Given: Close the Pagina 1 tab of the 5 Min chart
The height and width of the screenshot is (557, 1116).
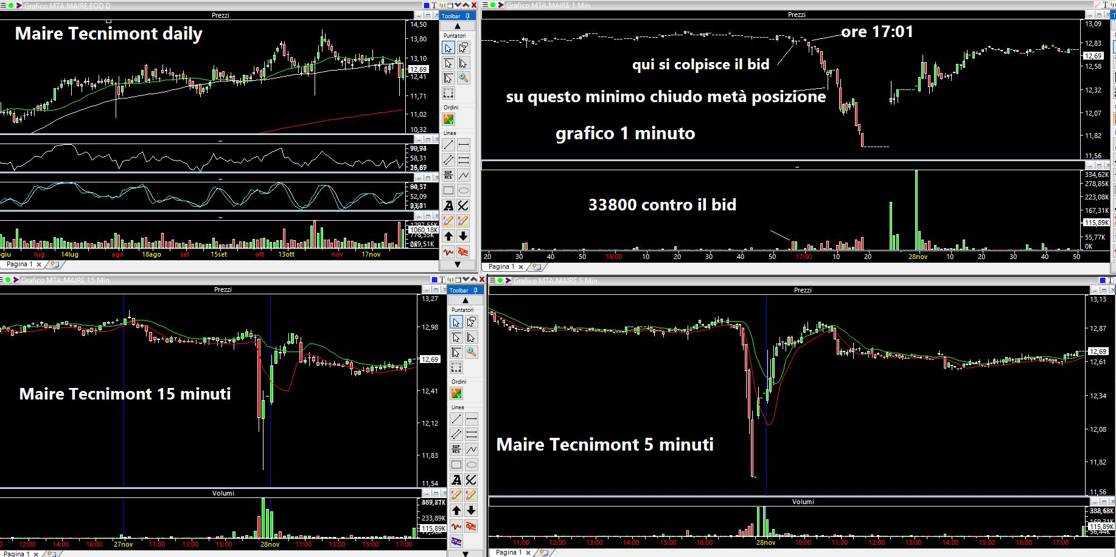Looking at the screenshot, I should pos(528,552).
